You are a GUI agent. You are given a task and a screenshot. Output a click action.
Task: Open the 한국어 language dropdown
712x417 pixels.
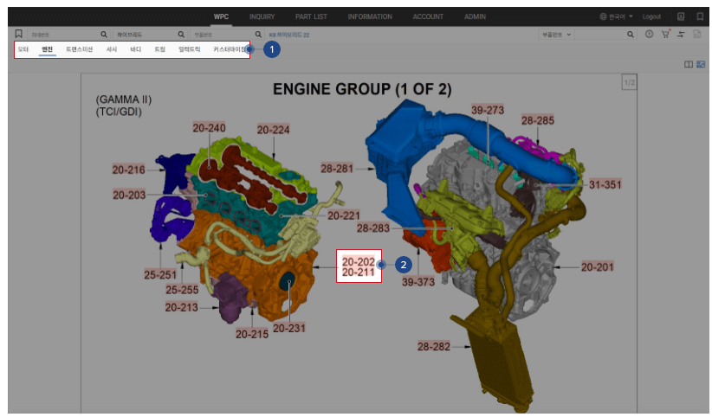620,16
